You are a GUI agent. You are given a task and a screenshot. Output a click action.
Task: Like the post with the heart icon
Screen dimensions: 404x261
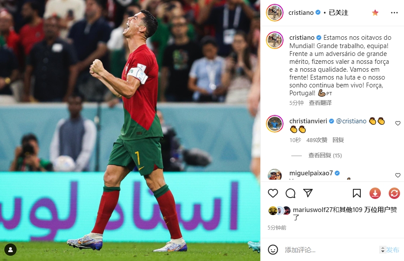(273, 193)
